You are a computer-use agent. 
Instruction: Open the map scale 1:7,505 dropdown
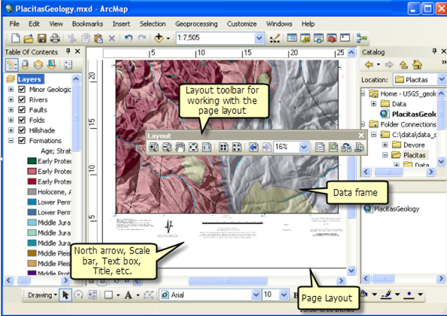pyautogui.click(x=259, y=38)
